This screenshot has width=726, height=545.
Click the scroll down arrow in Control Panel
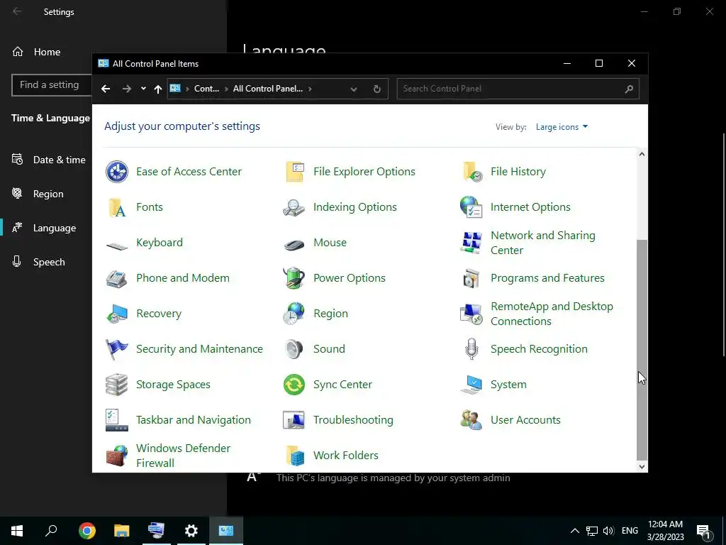pyautogui.click(x=642, y=467)
